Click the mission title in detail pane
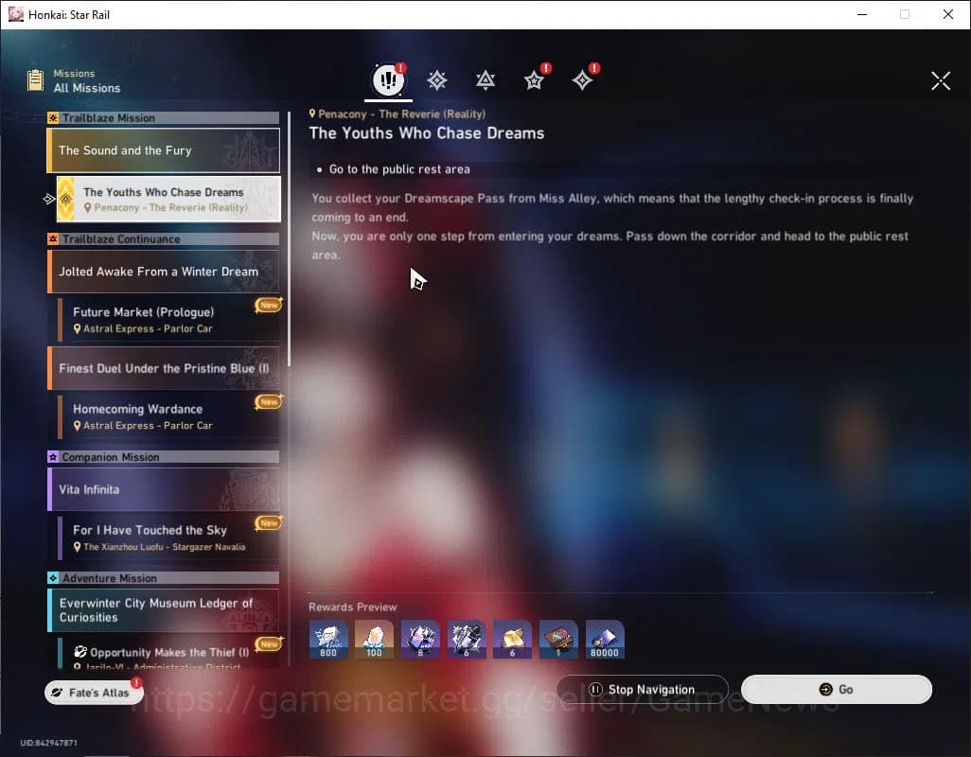The width and height of the screenshot is (971, 757). (x=427, y=133)
